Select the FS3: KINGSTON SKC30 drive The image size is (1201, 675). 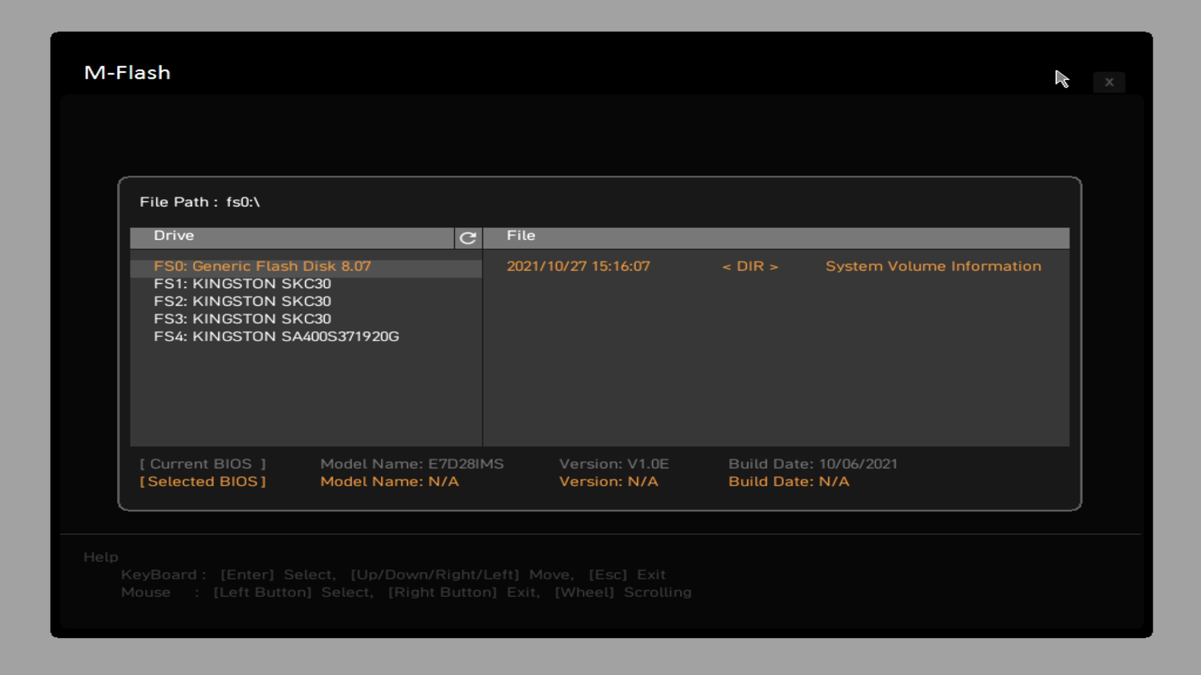coord(242,319)
